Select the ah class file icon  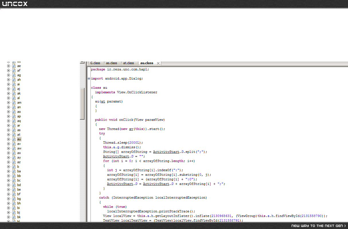13,80
